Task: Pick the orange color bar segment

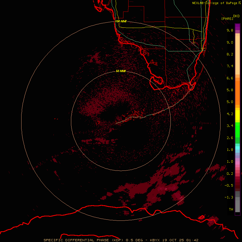Action: click(x=237, y=92)
